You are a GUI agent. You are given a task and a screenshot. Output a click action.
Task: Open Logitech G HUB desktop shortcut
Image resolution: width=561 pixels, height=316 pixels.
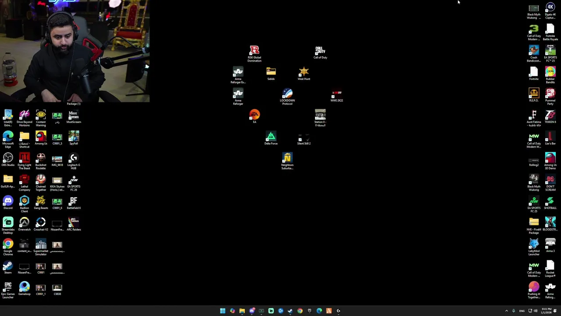[74, 162]
